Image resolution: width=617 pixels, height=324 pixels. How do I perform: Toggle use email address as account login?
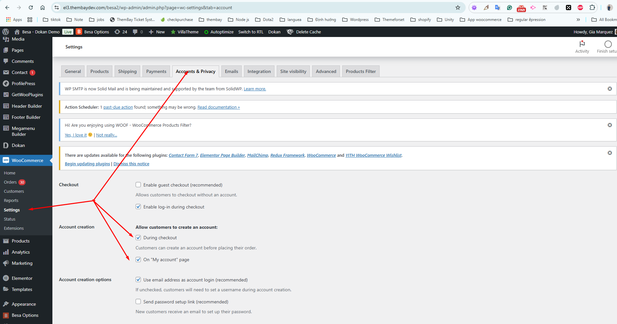pyautogui.click(x=138, y=279)
